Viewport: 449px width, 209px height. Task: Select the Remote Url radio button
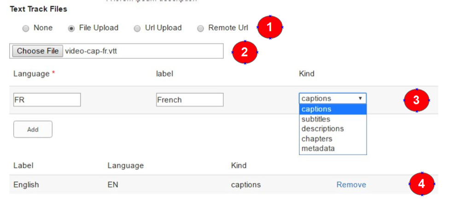pos(200,28)
